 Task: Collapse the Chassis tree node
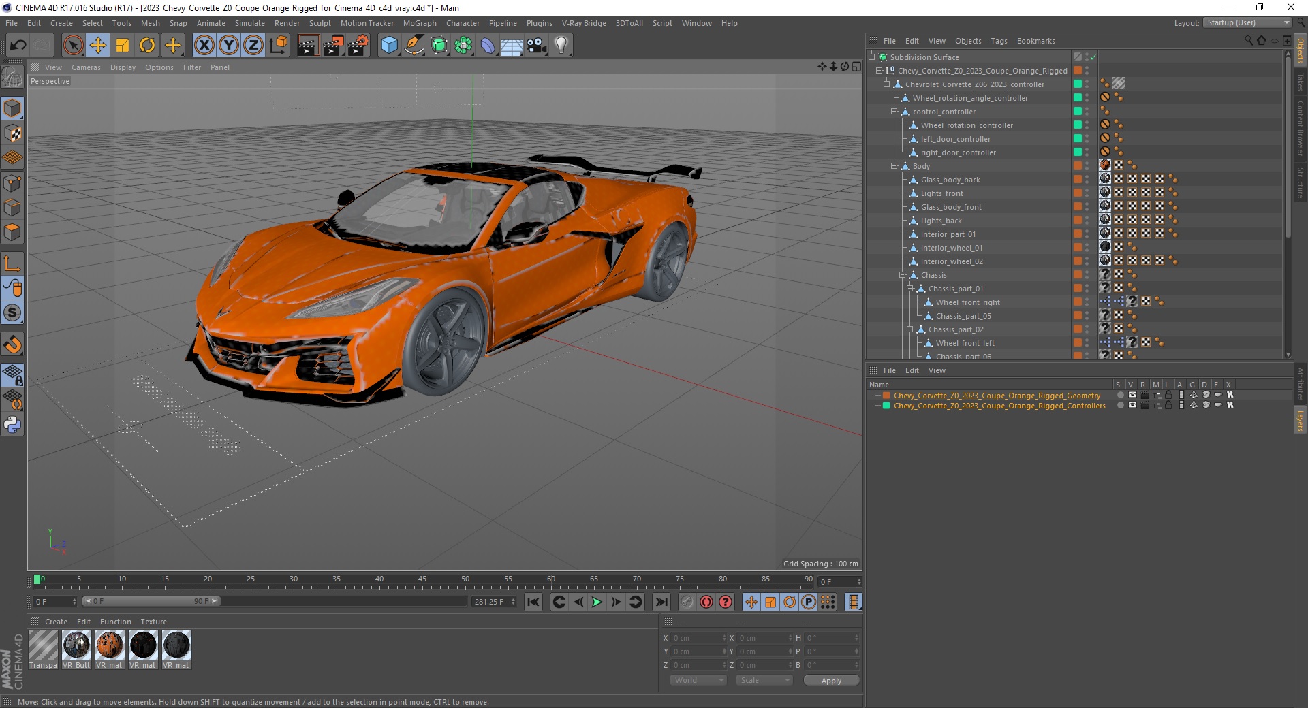pos(902,275)
